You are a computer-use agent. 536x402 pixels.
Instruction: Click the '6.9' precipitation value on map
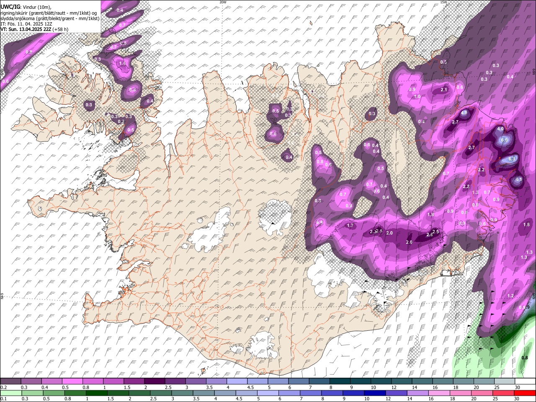(x=504, y=140)
